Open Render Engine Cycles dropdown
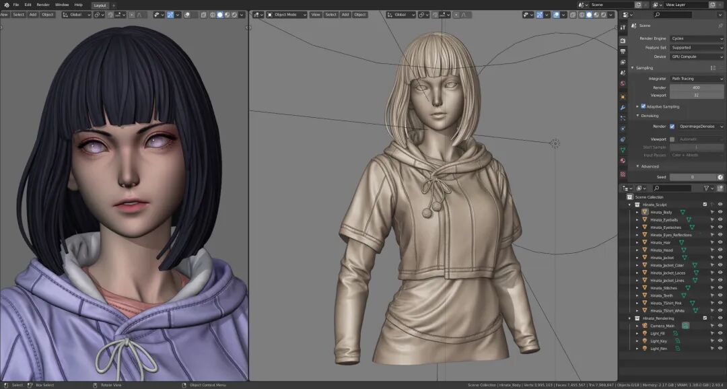This screenshot has width=727, height=389. (x=697, y=38)
